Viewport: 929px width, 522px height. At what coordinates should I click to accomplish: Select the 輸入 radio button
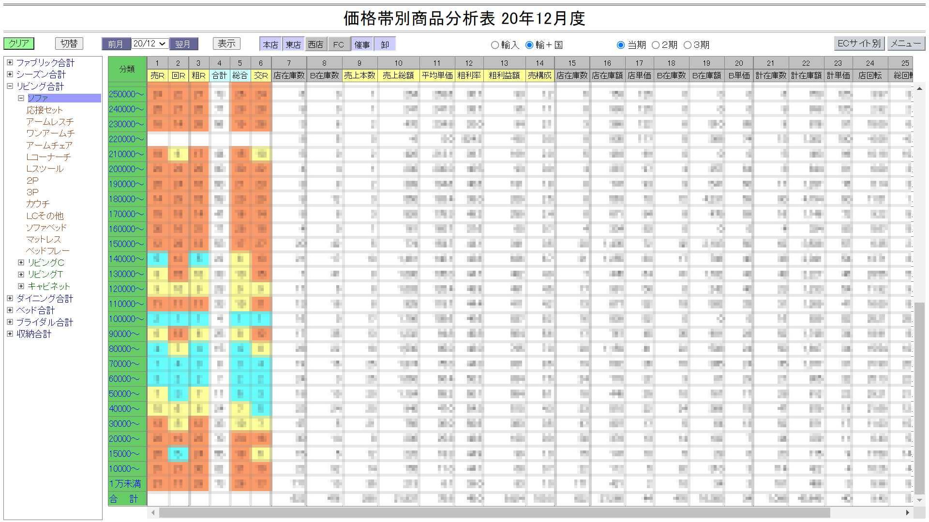pos(494,45)
